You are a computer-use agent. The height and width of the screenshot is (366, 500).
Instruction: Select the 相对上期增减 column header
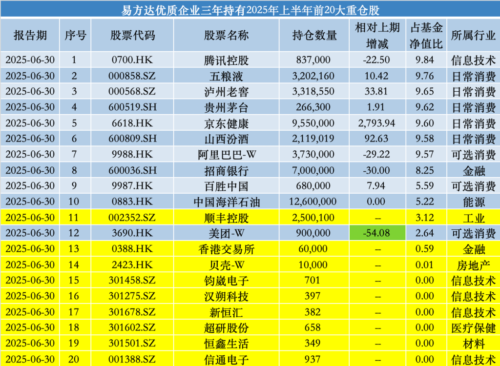tap(377, 36)
